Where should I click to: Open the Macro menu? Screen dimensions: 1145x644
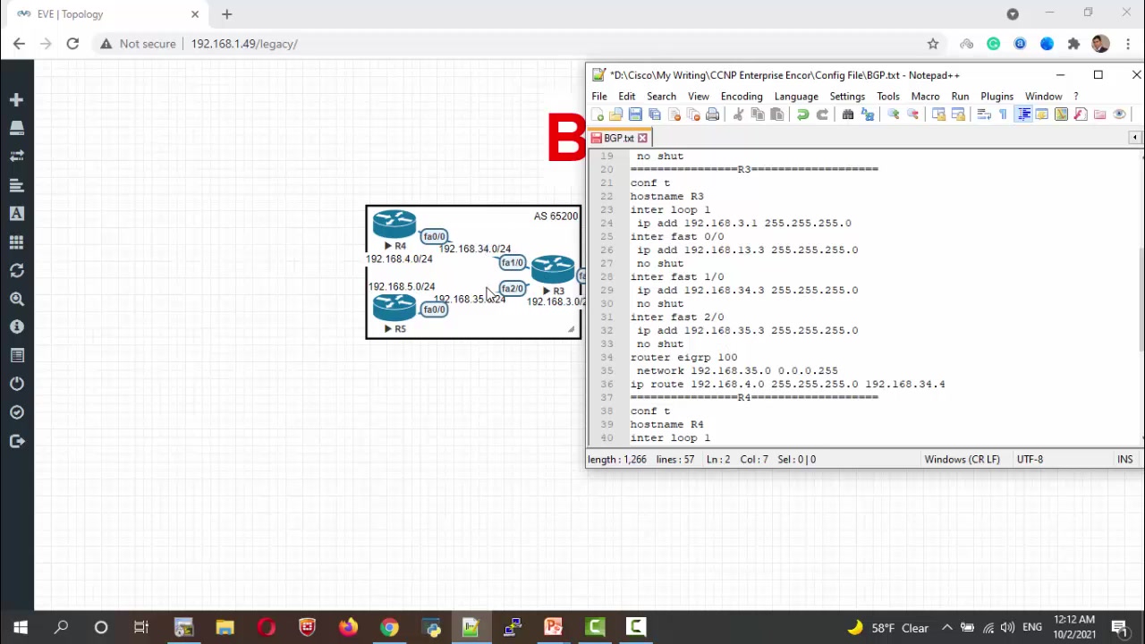click(x=925, y=97)
